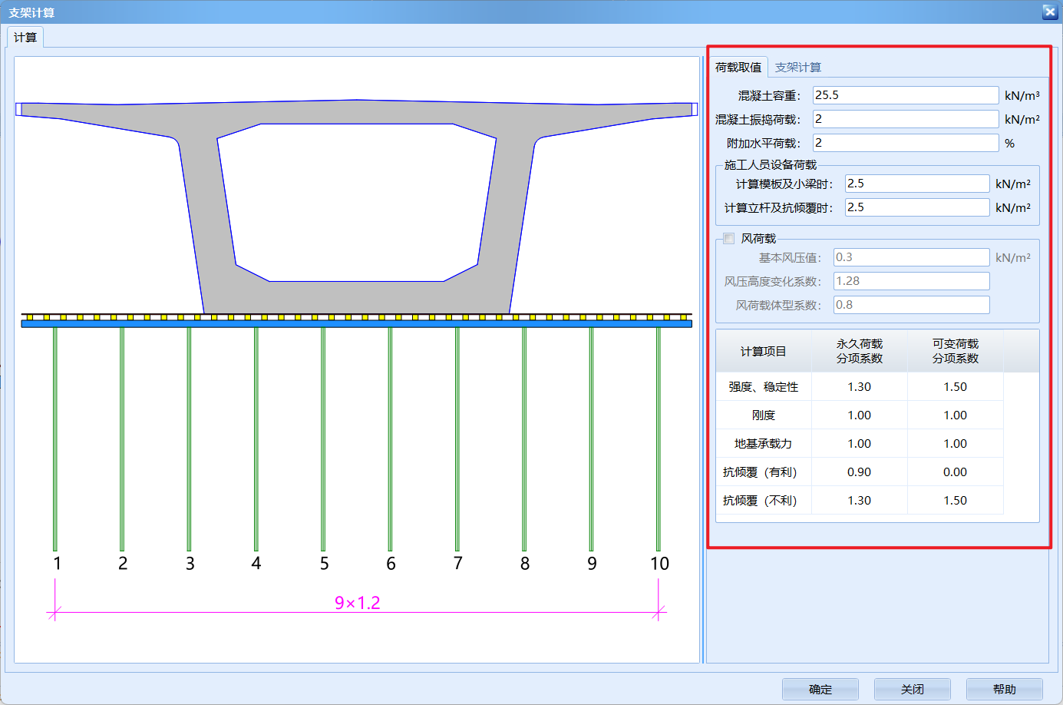Click the 确定 button
Viewport: 1063px width, 705px height.
click(820, 689)
